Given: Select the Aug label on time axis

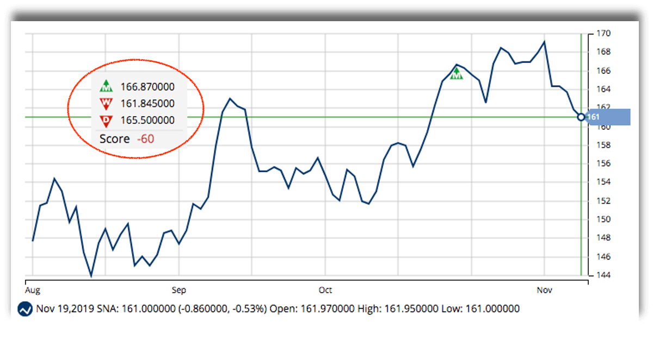Looking at the screenshot, I should (33, 290).
